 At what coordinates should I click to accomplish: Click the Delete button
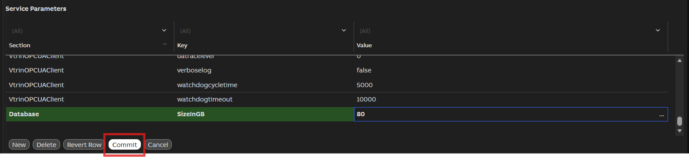click(x=47, y=144)
